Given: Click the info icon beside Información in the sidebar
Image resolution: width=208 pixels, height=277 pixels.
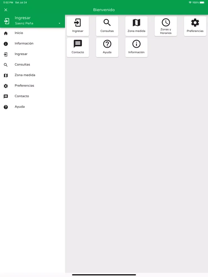Looking at the screenshot, I should pos(6,44).
